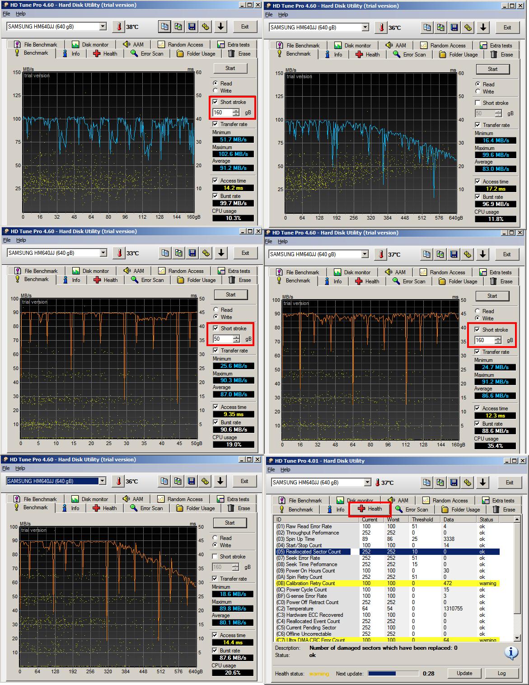Select Read radio in middle-left window
The image size is (529, 685).
[216, 310]
